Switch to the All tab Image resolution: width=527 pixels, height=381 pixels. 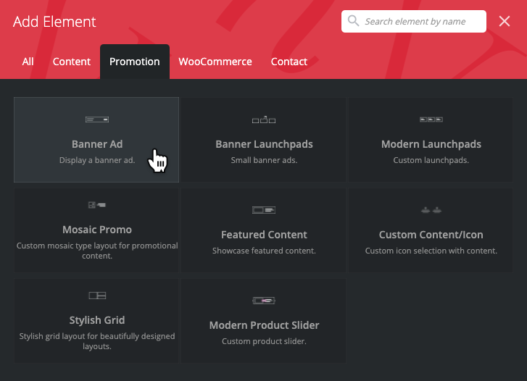(28, 62)
